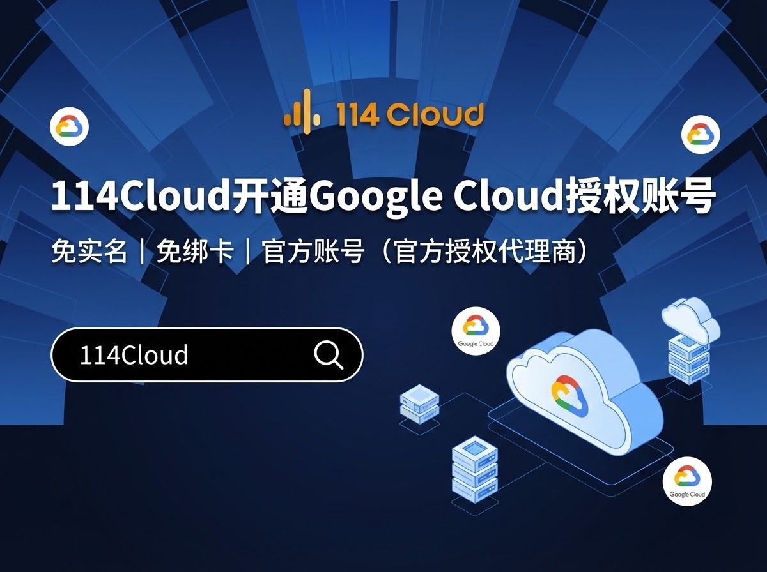Click the 免实名 feature label
This screenshot has width=767, height=572.
coord(89,252)
